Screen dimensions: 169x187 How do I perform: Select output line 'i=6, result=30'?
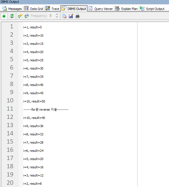(33, 68)
